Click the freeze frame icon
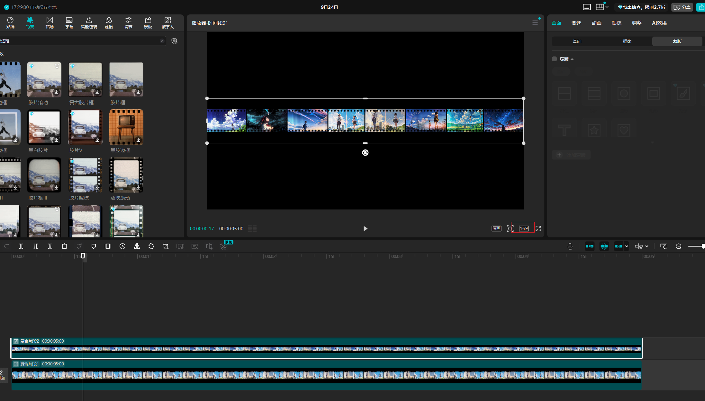This screenshot has height=401, width=705. (108, 246)
